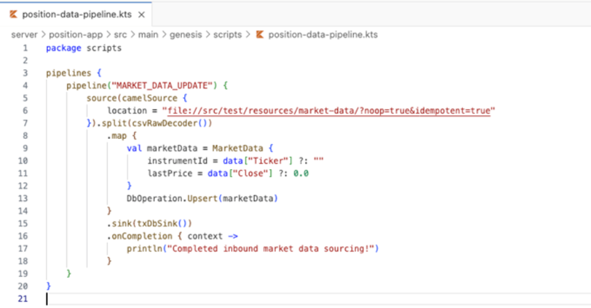Open the position-app breadcrumb segment
This screenshot has height=308, width=591.
tap(76, 35)
